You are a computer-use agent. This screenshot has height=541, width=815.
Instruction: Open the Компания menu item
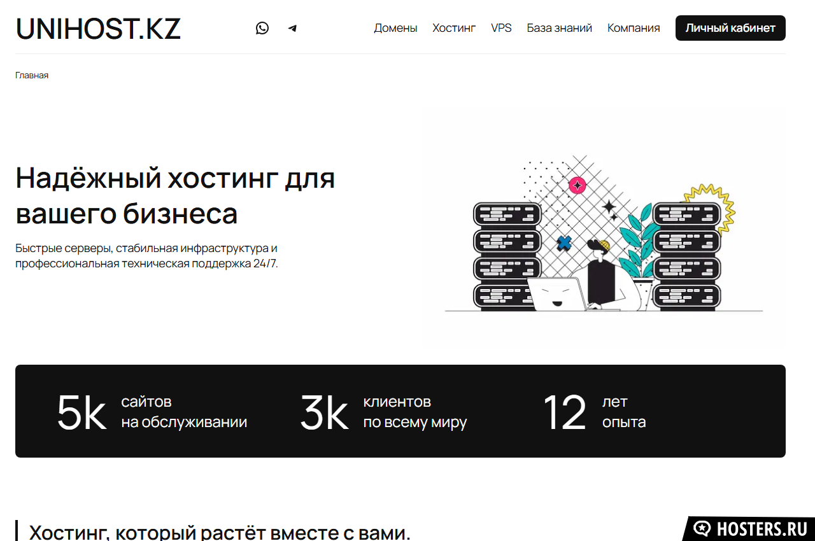tap(634, 28)
